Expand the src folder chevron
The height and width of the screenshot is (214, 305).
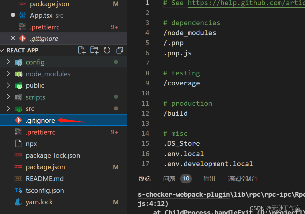pos(8,108)
